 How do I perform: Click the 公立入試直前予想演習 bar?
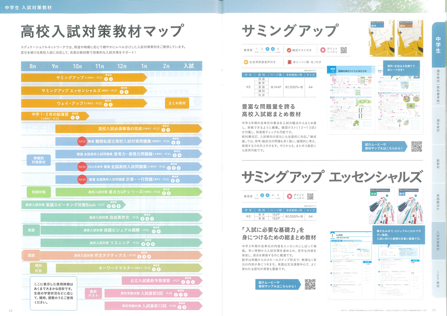162,281
